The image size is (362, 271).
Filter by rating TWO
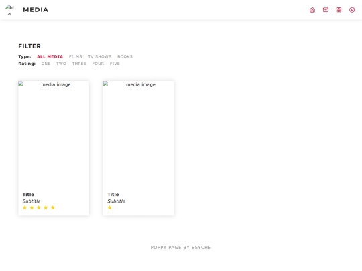[x=61, y=64]
